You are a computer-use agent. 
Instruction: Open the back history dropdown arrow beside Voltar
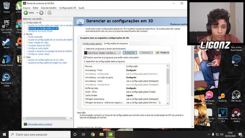pyautogui.click(x=37, y=13)
